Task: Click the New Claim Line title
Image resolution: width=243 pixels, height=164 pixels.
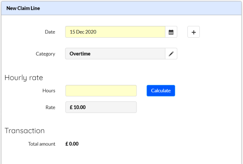Action: 23,8
